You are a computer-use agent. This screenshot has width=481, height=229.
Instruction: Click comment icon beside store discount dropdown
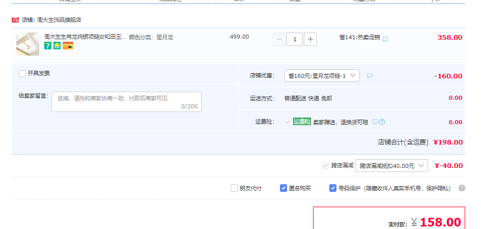pos(370,76)
